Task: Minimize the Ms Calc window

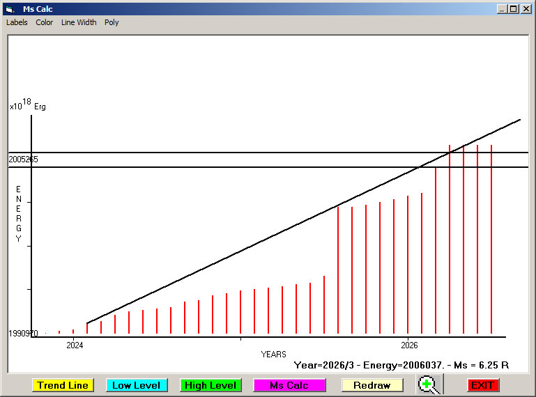Action: 502,9
